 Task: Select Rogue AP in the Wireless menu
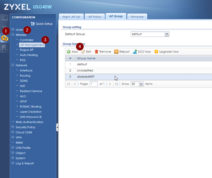coord(27,50)
